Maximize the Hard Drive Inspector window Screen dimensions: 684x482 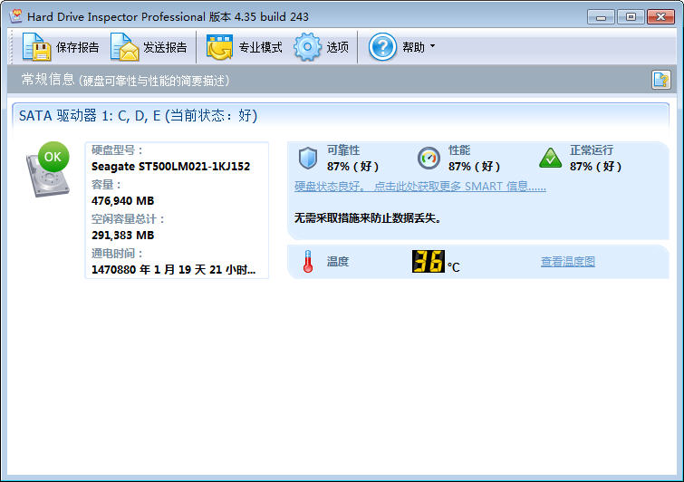point(631,17)
